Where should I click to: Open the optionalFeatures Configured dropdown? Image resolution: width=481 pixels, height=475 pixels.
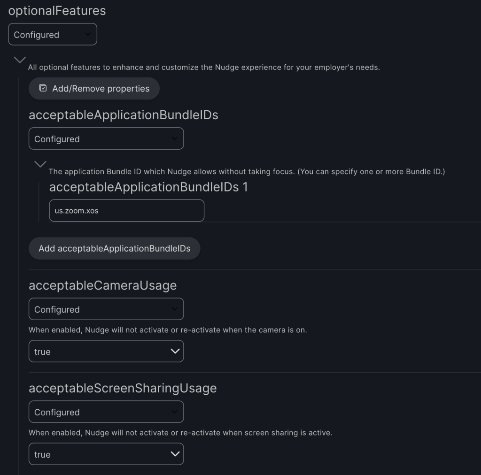pyautogui.click(x=53, y=34)
